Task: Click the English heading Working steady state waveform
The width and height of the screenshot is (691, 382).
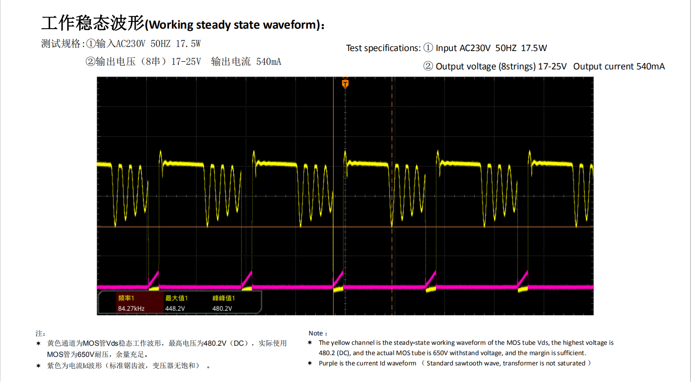Action: (x=234, y=25)
